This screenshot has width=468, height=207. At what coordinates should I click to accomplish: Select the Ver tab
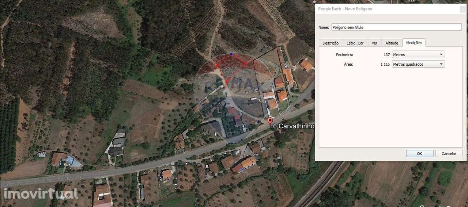[x=374, y=43]
